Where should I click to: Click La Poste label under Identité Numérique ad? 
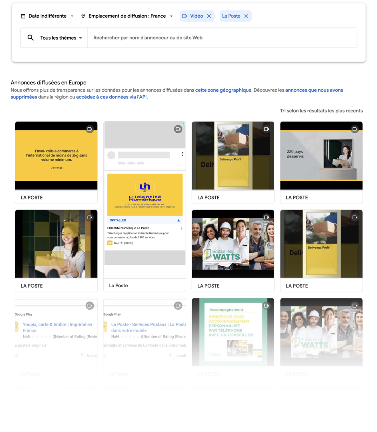118,286
